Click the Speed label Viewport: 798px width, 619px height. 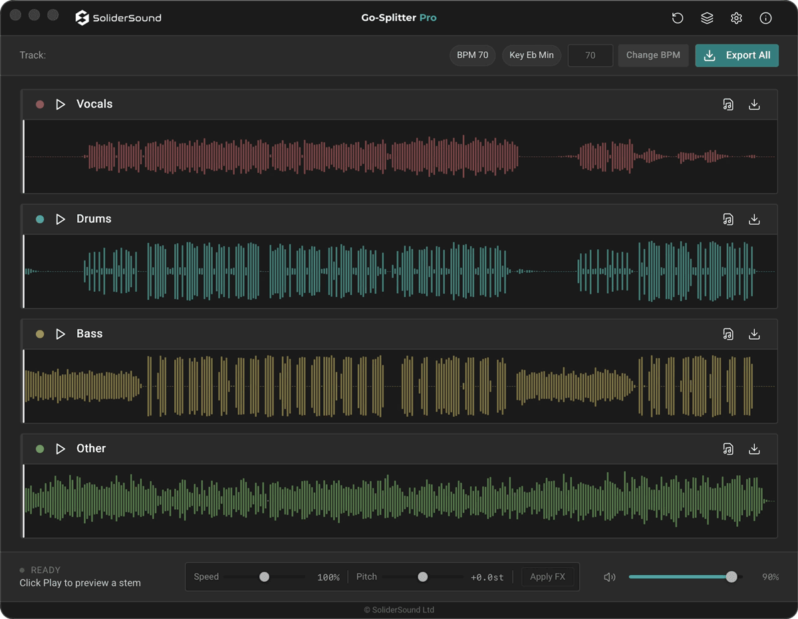coord(206,576)
